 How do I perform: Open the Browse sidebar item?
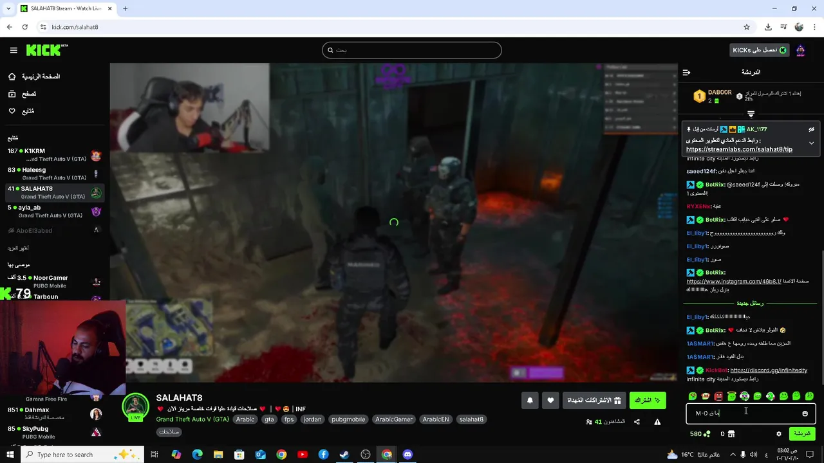point(22,94)
